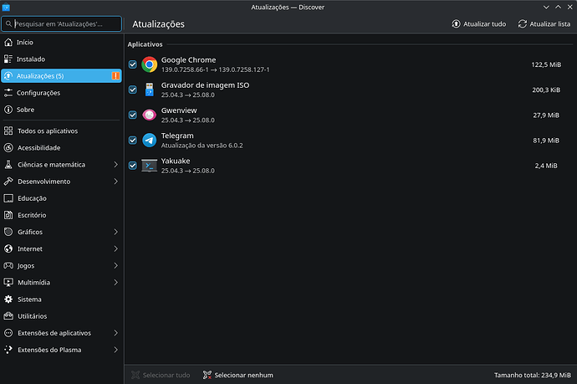
Task: Click the orange update warning badge
Action: point(115,76)
